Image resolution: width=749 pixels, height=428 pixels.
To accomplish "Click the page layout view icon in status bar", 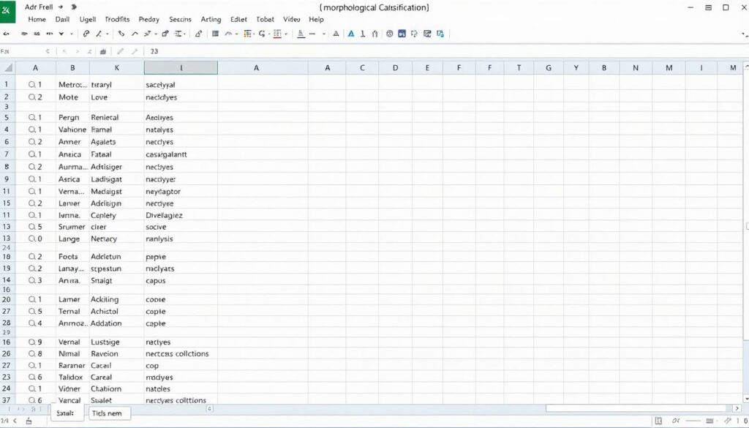I will 659,421.
